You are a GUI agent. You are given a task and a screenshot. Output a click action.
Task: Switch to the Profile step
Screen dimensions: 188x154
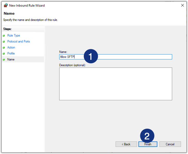pos(11,54)
